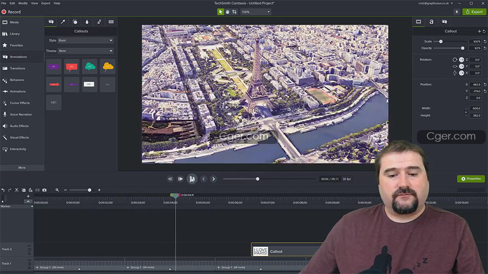This screenshot has height=274, width=488.
Task: Go to previous media with left chevron
Action: [x=204, y=179]
